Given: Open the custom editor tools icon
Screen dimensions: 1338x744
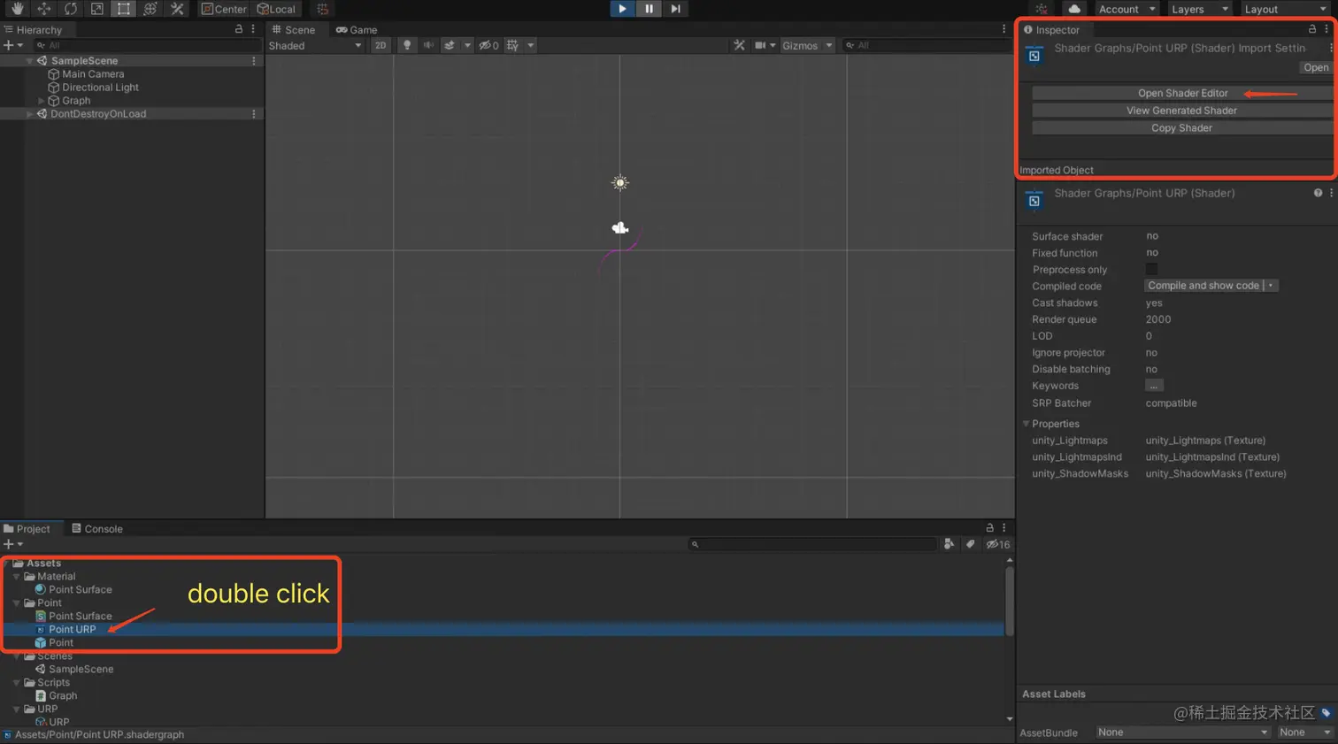Looking at the screenshot, I should pyautogui.click(x=177, y=9).
